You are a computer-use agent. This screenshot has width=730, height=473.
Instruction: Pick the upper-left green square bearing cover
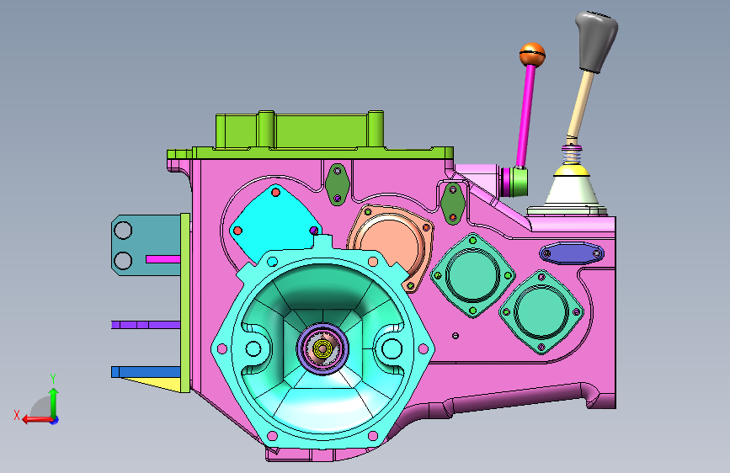472,275
